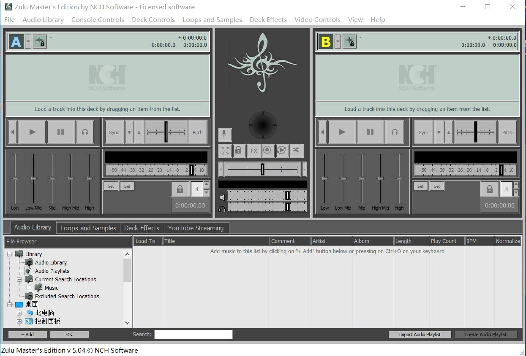Screen dimensions: 526x356
Task: Open the Video Controls menu
Action: [x=317, y=19]
